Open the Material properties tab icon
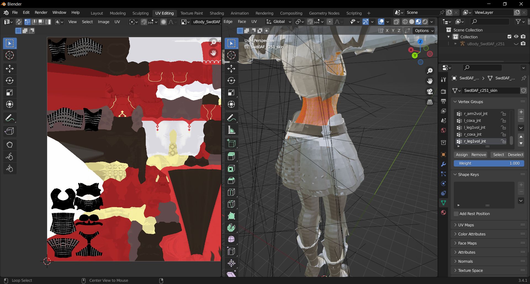530x284 pixels. coord(443,212)
